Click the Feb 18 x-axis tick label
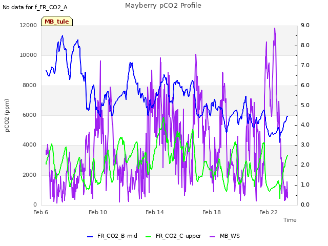 coord(212,212)
